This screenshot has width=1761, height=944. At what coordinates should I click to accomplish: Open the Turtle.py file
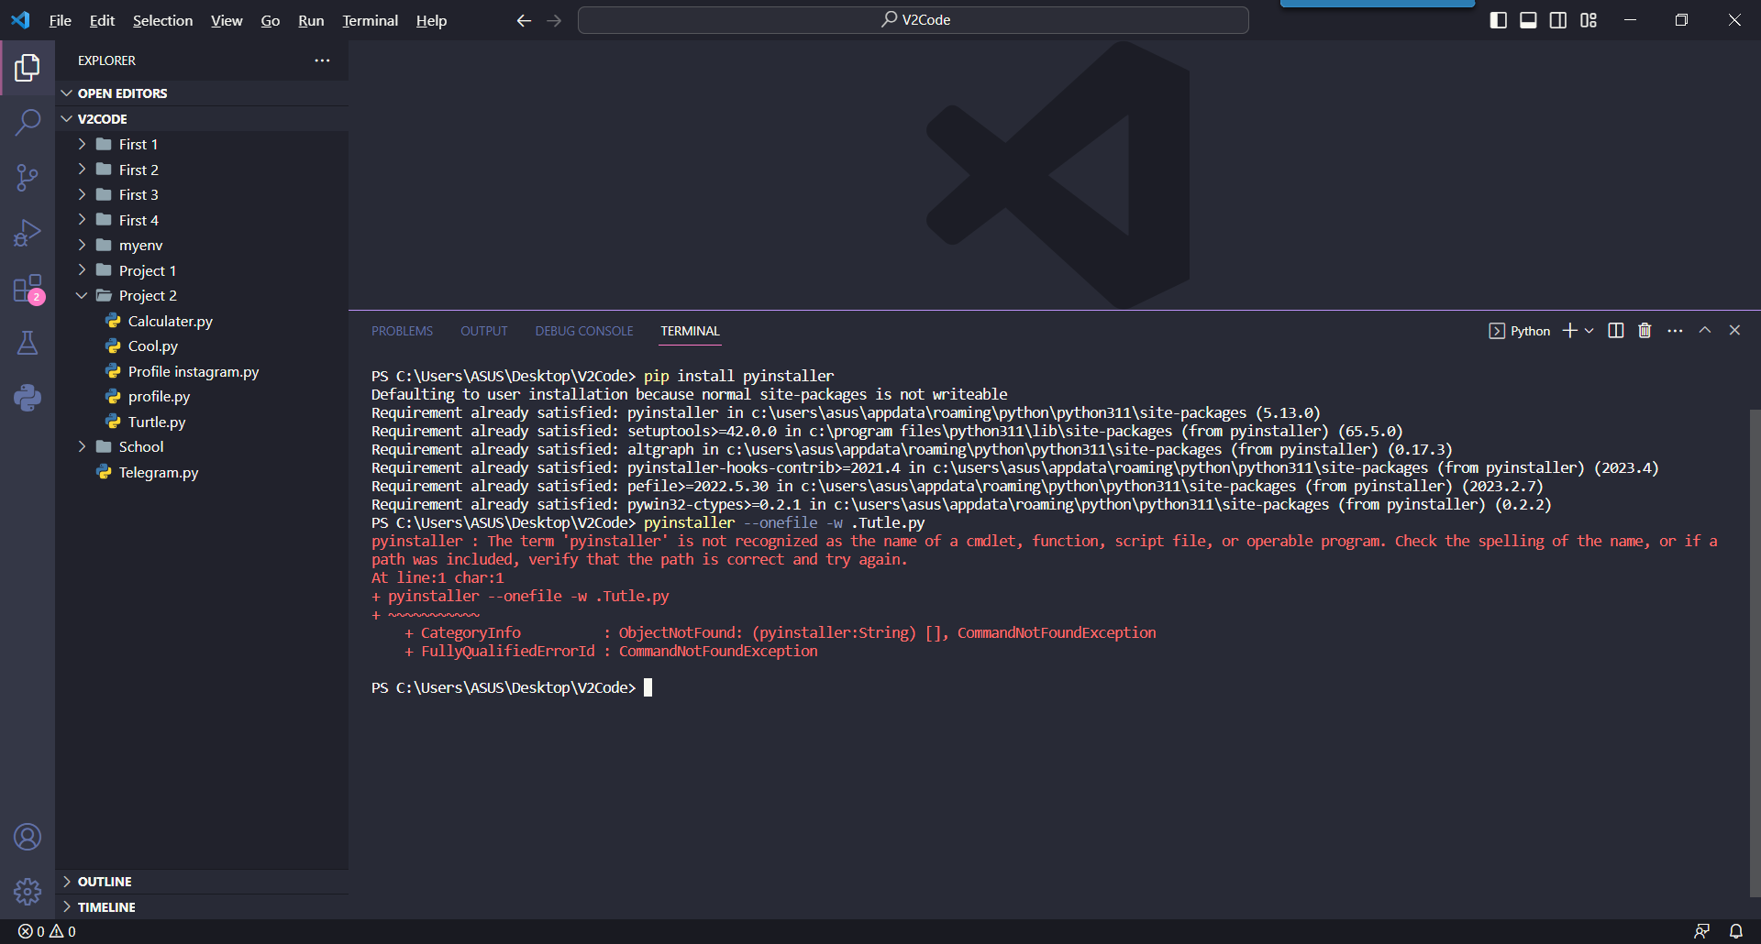[156, 422]
